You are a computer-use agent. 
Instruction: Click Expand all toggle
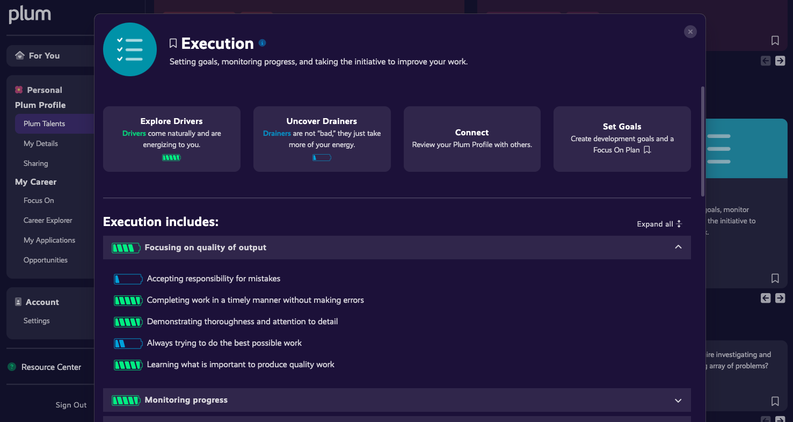click(x=659, y=224)
